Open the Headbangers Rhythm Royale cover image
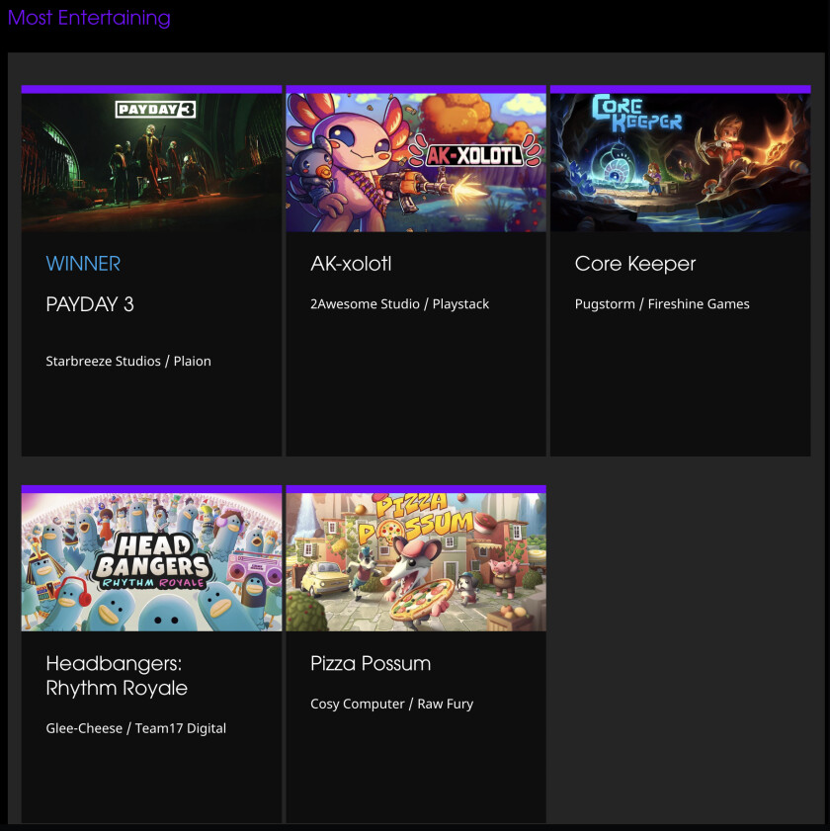Image resolution: width=830 pixels, height=831 pixels. coord(151,562)
